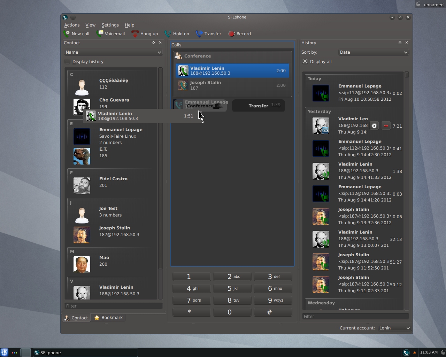Open the History Sort by Date dropdown
Viewport: 446px width, 357px height.
tap(373, 52)
